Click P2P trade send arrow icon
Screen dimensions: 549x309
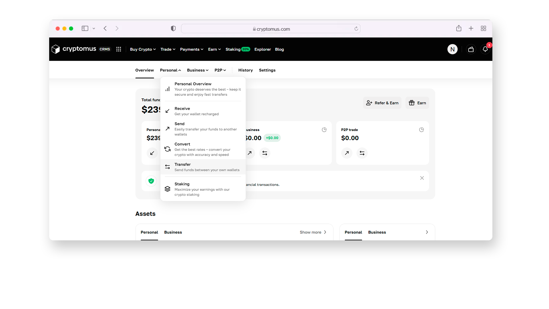tap(347, 153)
